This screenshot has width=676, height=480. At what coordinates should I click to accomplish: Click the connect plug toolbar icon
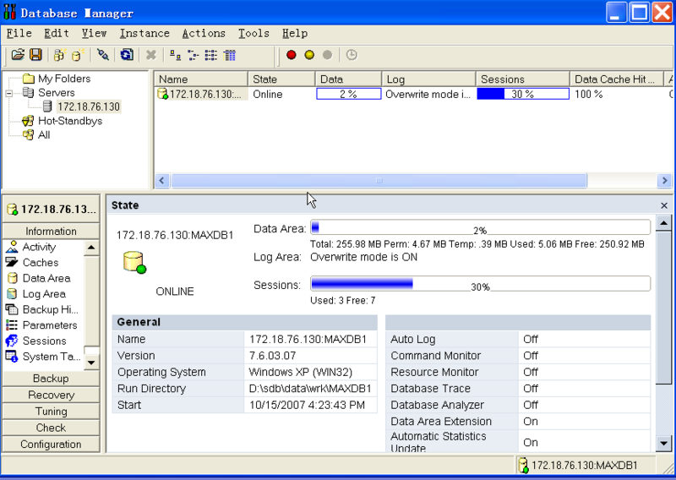103,55
